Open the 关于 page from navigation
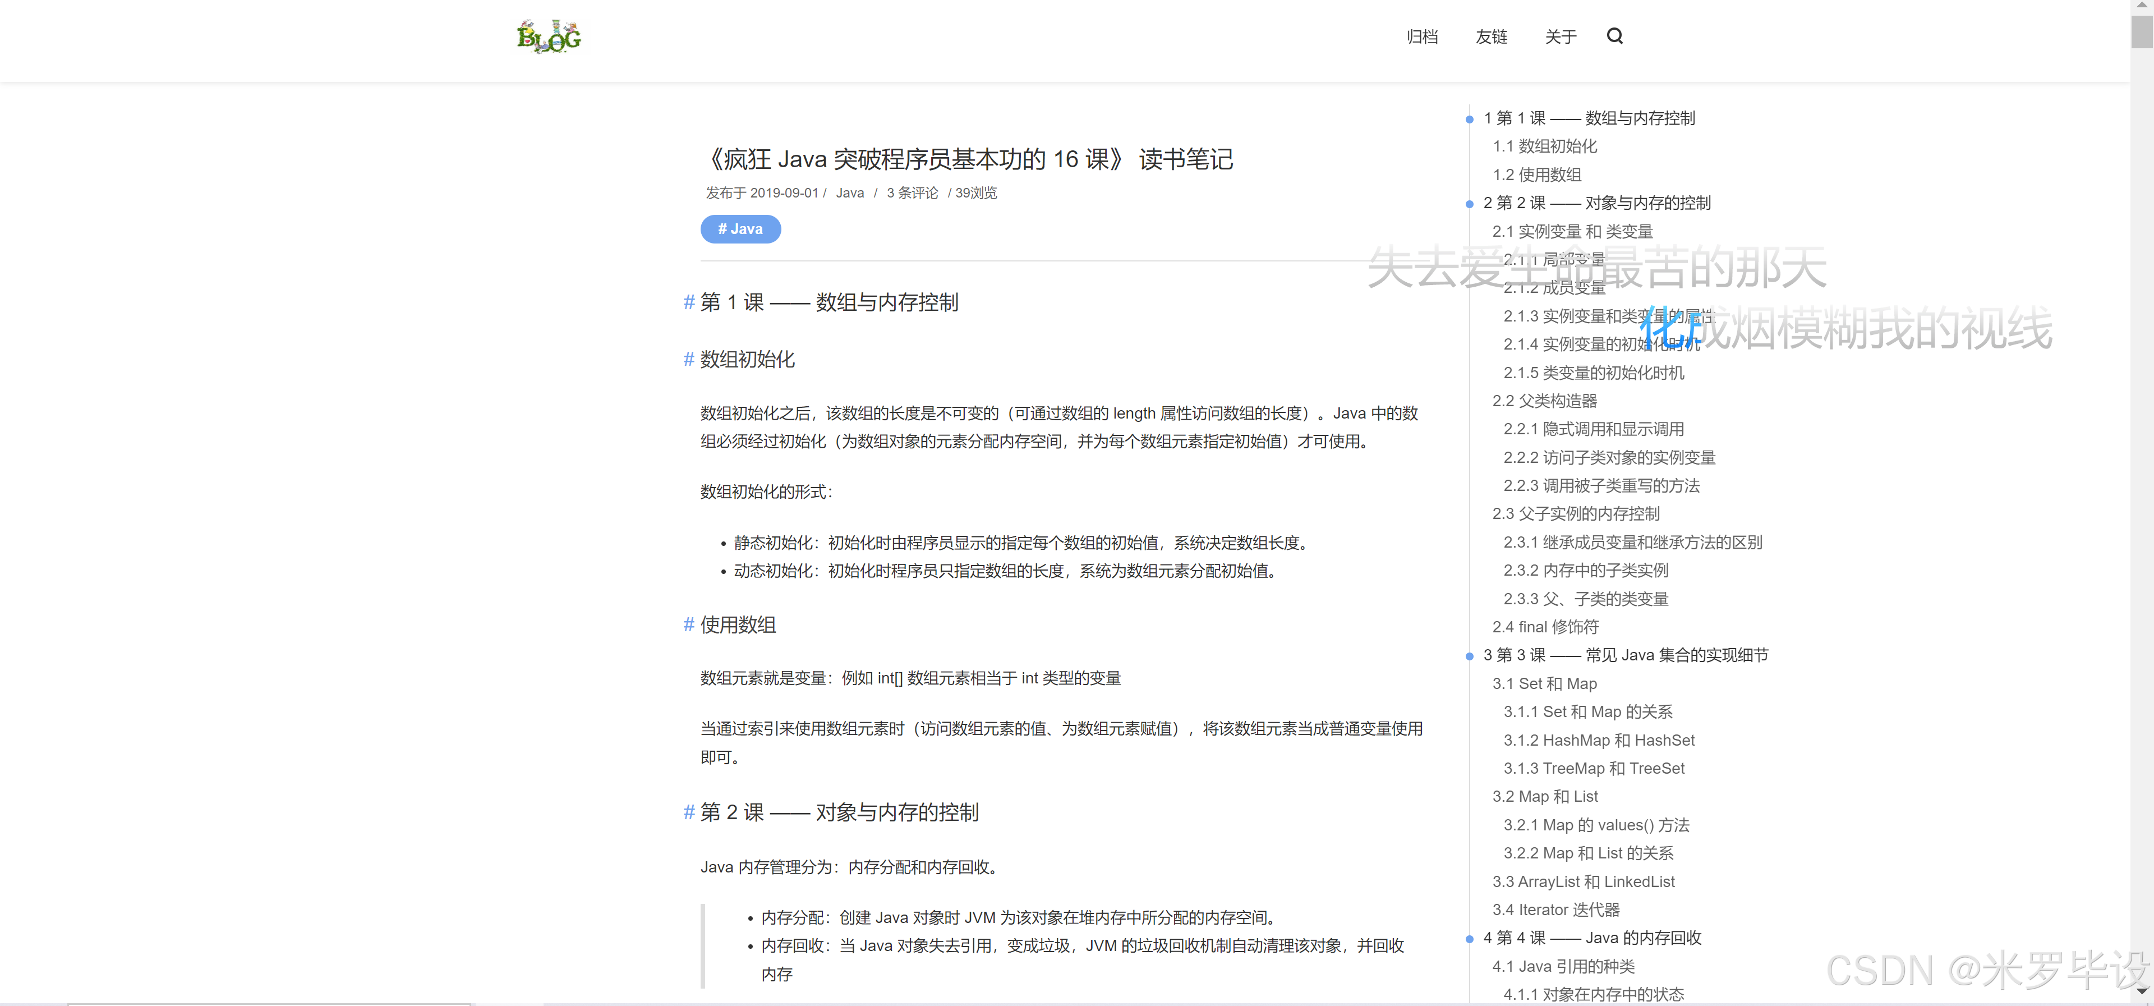The width and height of the screenshot is (2154, 1006). (1561, 36)
